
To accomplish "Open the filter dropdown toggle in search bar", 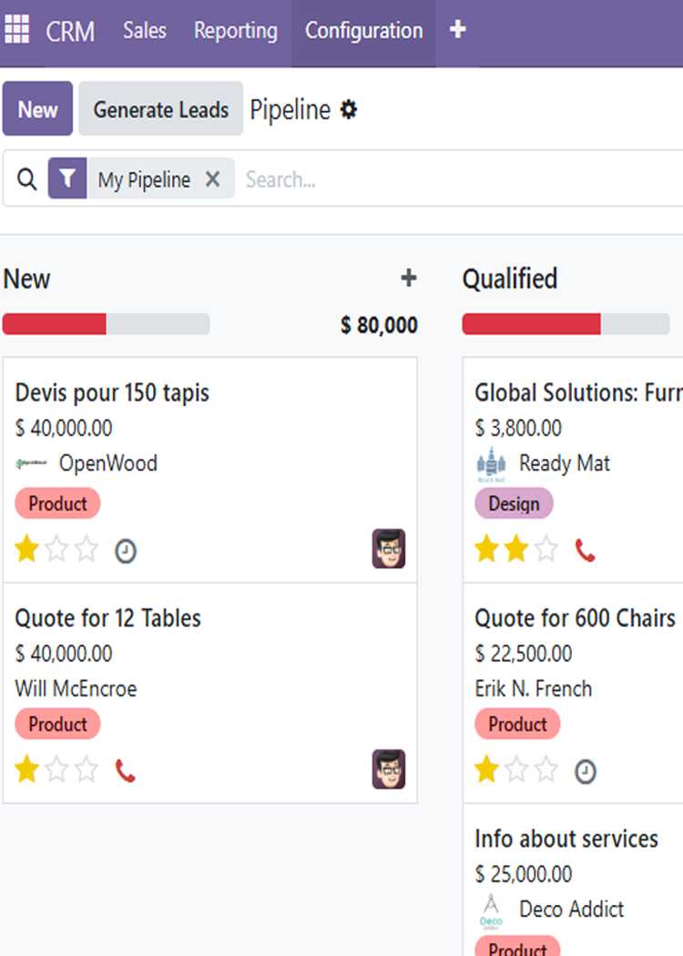I will click(x=67, y=178).
